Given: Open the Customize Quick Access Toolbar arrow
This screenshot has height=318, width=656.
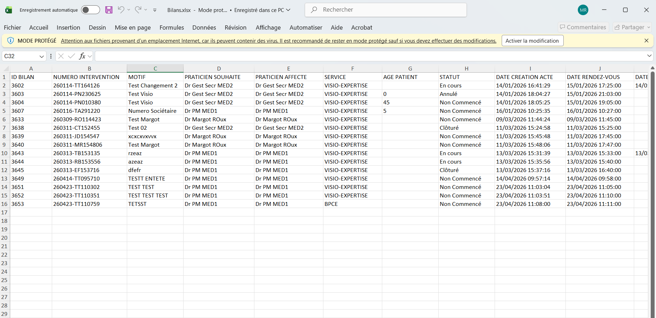Looking at the screenshot, I should pos(155,10).
